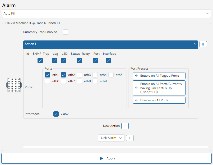Add a new action with plus icon
This screenshot has height=165, width=213.
pos(125,126)
